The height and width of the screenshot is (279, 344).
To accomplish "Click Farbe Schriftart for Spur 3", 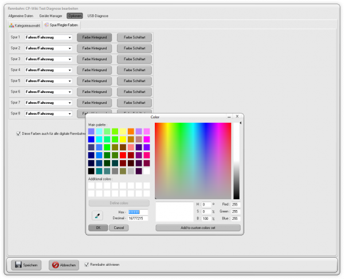I will [x=134, y=59].
